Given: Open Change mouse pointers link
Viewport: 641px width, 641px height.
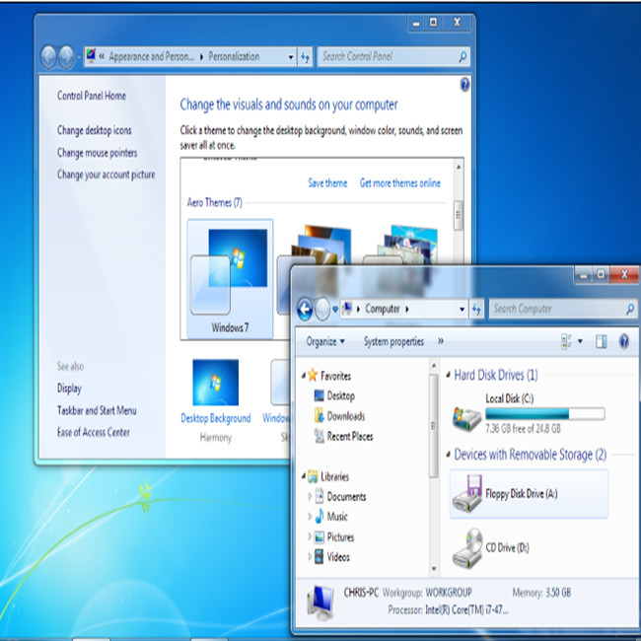Looking at the screenshot, I should (97, 153).
